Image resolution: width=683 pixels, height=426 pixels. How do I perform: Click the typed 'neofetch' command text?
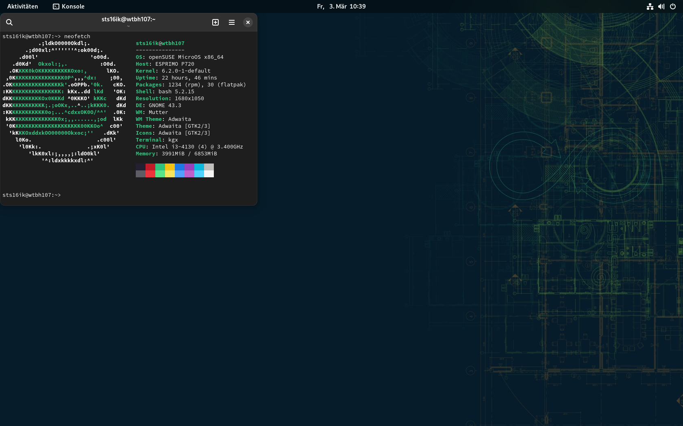coord(77,37)
